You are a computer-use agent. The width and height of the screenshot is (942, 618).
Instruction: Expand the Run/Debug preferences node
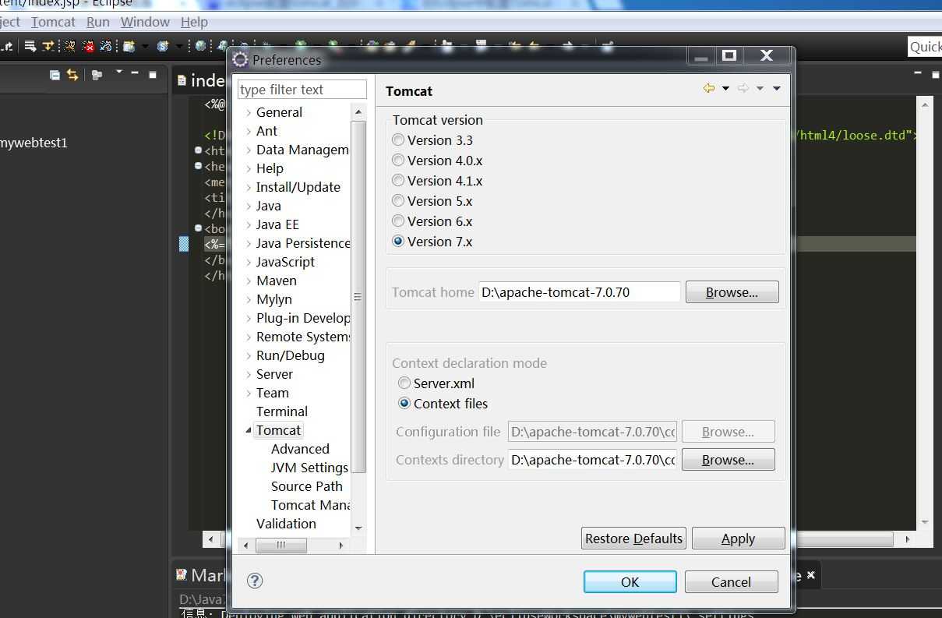249,356
